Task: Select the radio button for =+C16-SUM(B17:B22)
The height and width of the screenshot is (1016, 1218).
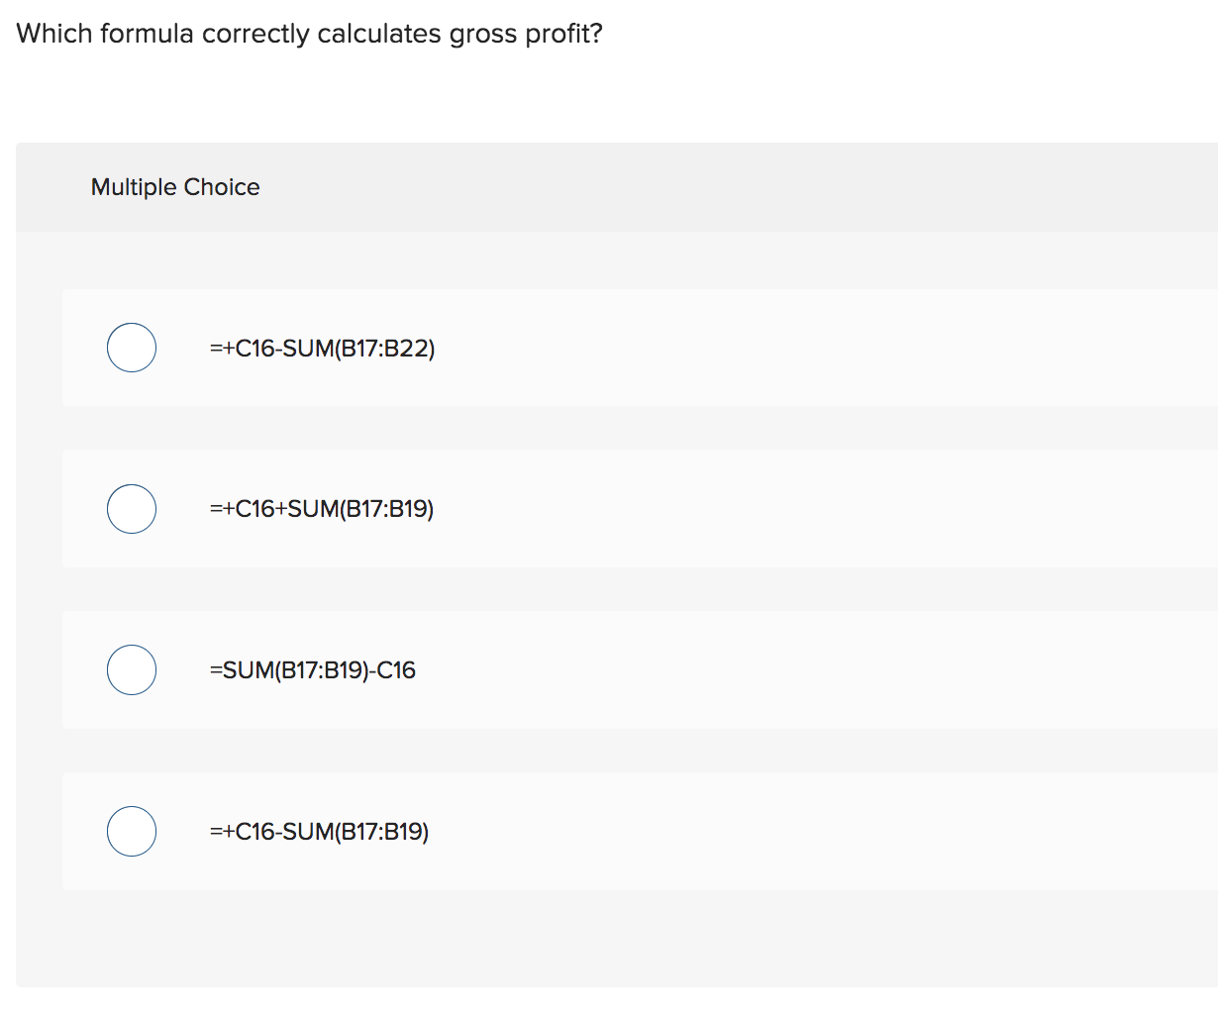Action: pos(131,347)
